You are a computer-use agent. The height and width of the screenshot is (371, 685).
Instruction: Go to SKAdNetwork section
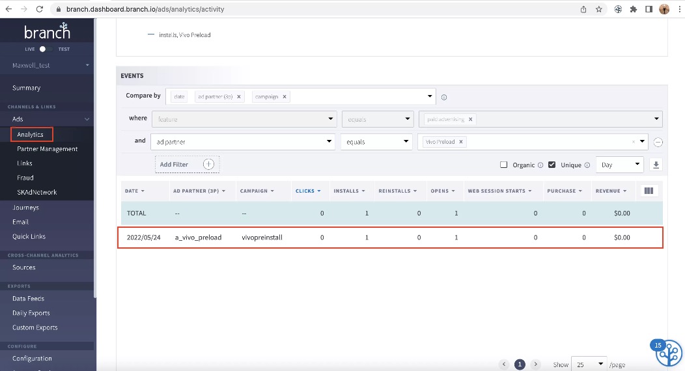point(36,192)
